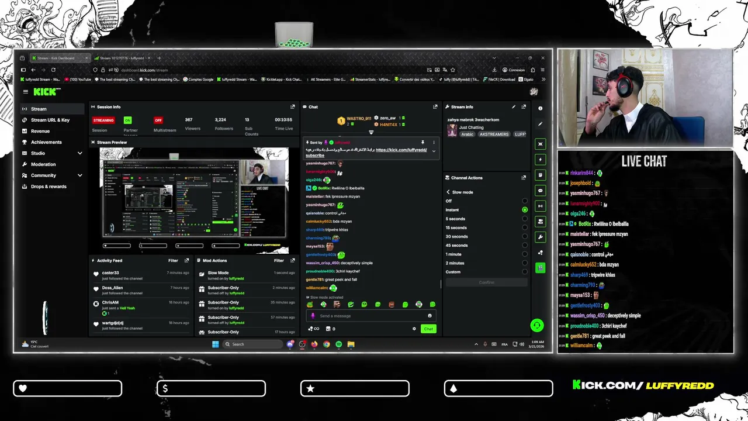Open the hamburger menu beside Kick logo
The image size is (748, 421).
pos(25,92)
